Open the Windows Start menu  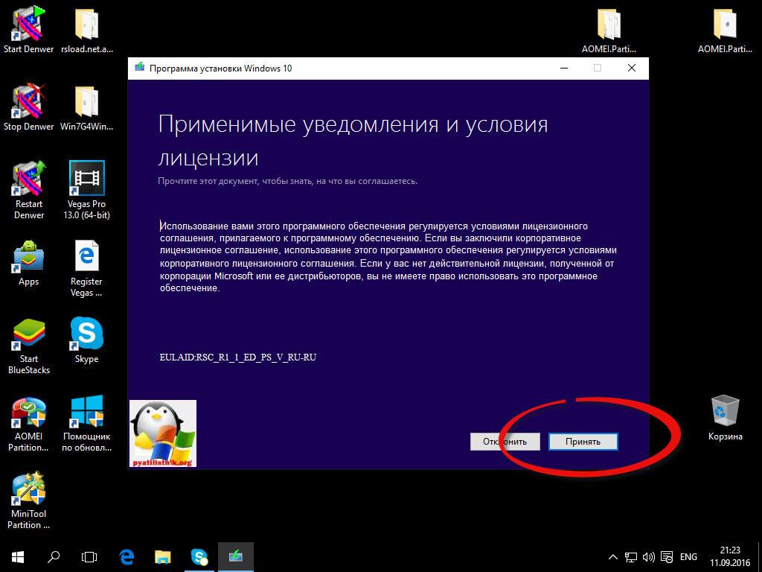click(x=18, y=557)
